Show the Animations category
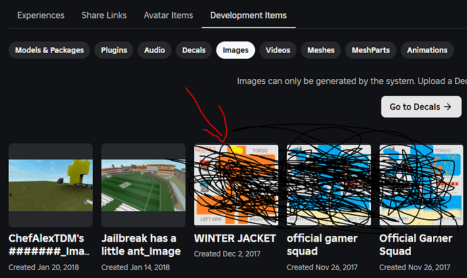The height and width of the screenshot is (278, 467). pyautogui.click(x=427, y=50)
